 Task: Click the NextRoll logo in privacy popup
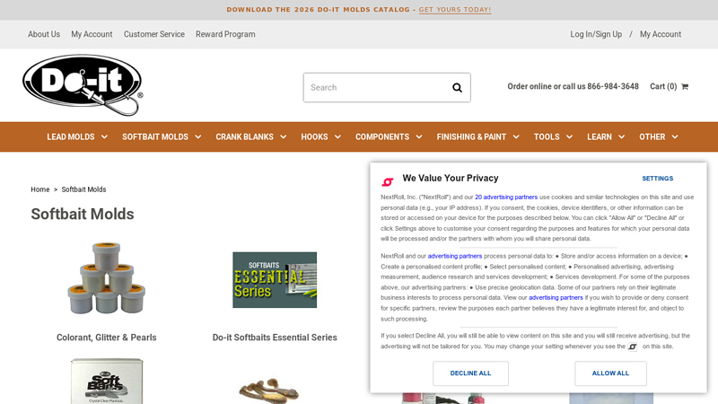(388, 182)
